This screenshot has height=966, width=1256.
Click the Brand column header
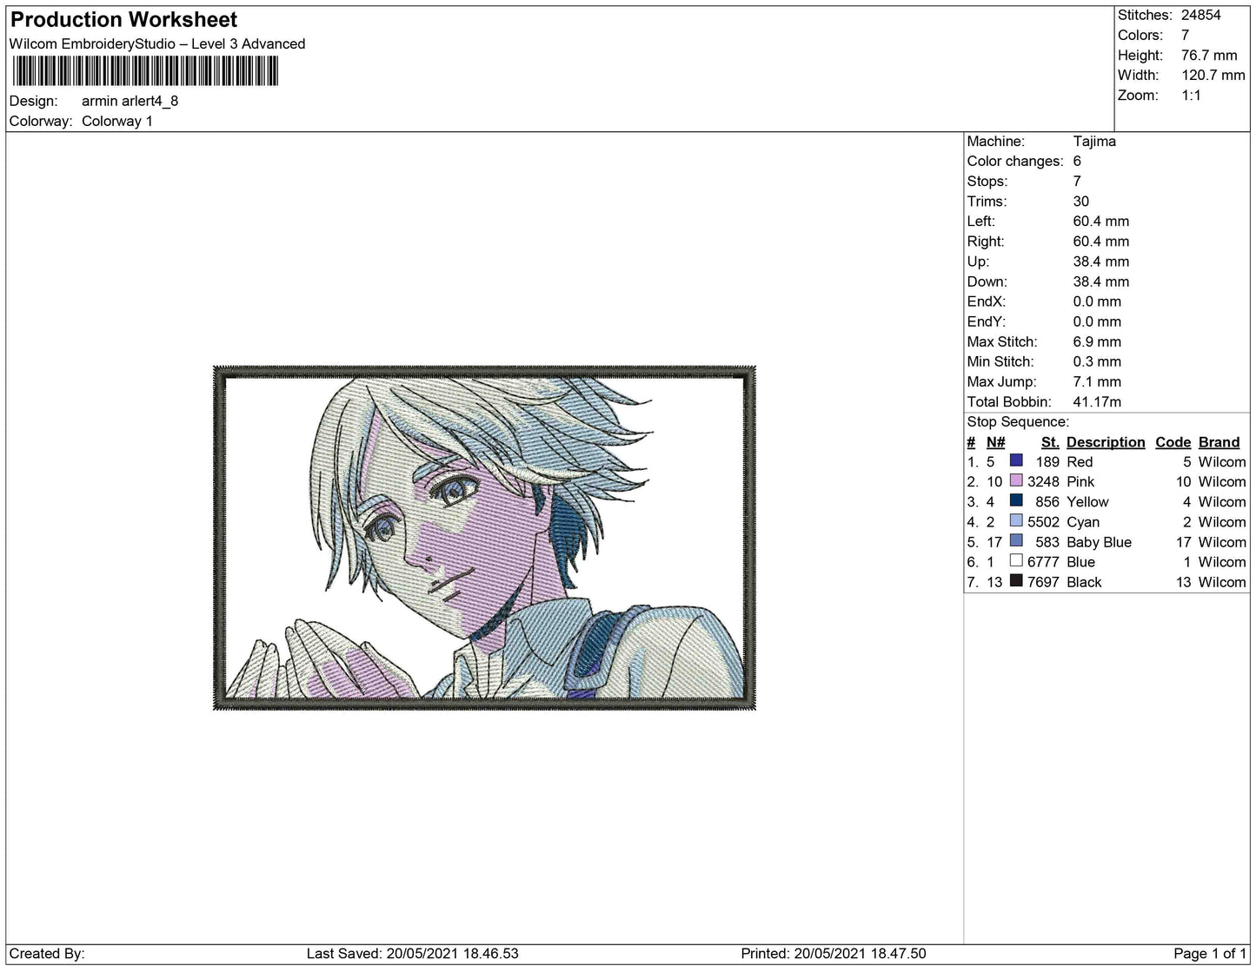(1219, 442)
